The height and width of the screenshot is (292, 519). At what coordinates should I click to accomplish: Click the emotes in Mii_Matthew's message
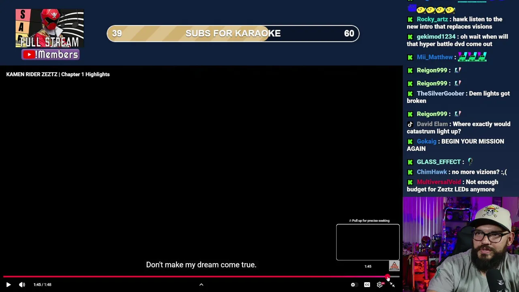pyautogui.click(x=472, y=57)
